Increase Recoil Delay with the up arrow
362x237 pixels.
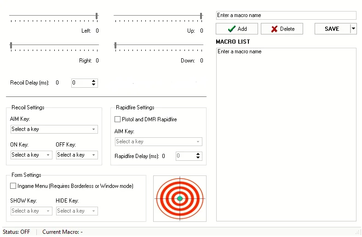point(93,81)
